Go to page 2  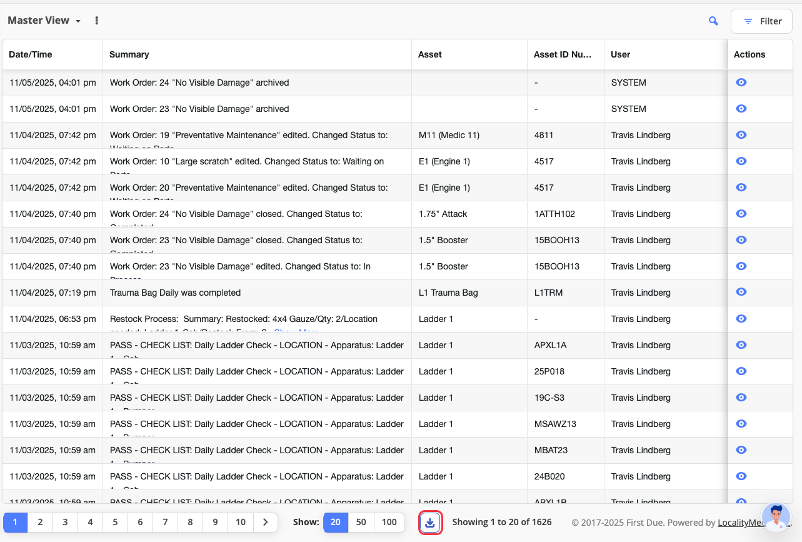40,522
